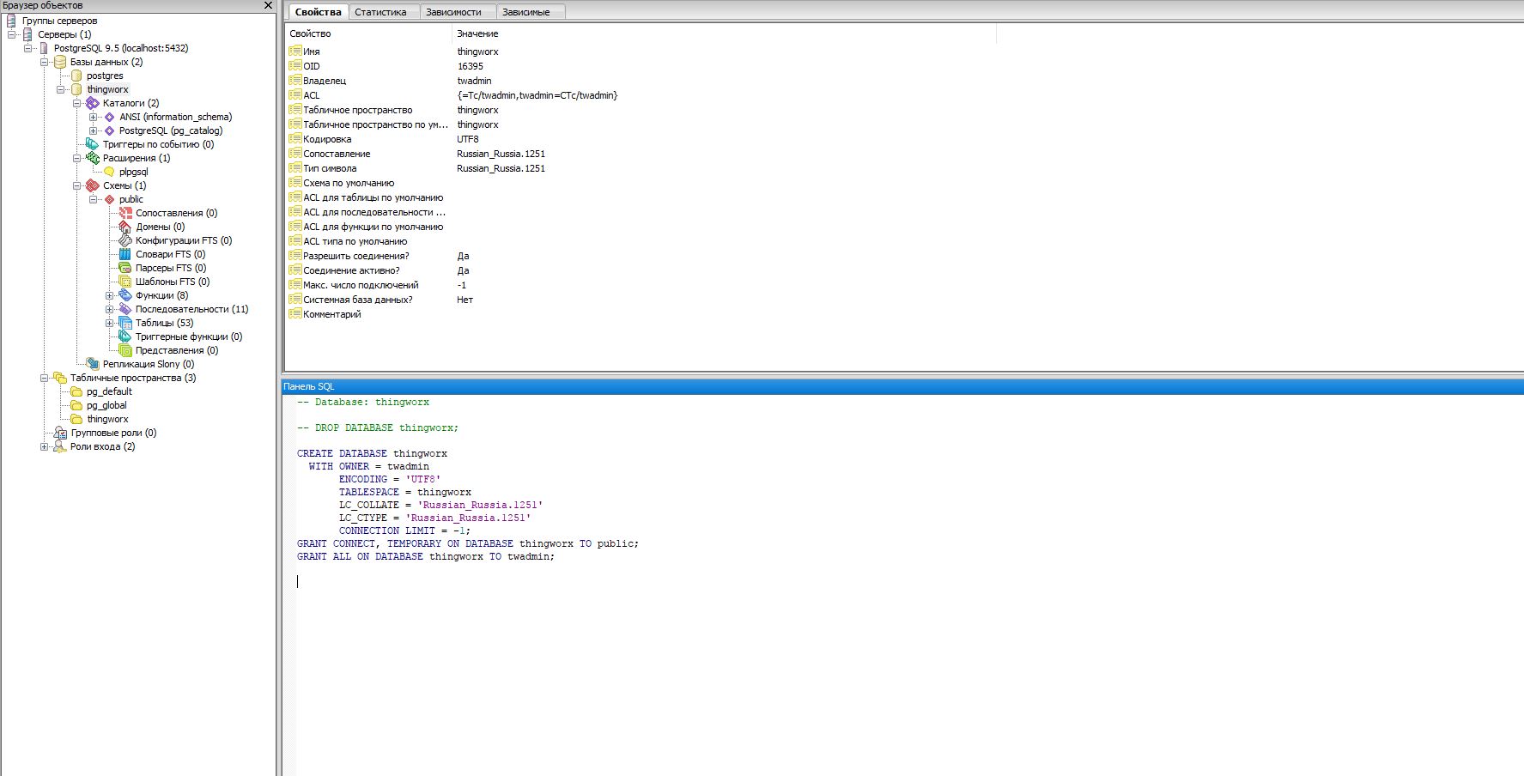The width and height of the screenshot is (1524, 776).
Task: Select the pg_global tablespace
Action: [106, 405]
